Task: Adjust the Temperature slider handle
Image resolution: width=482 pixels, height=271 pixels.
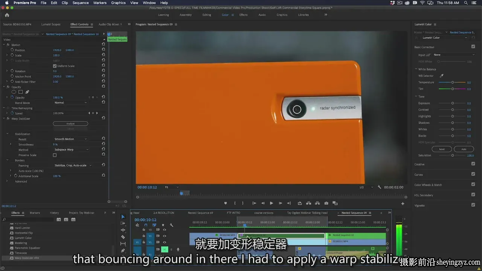Action: pos(453,82)
